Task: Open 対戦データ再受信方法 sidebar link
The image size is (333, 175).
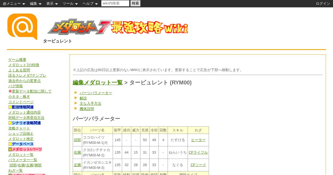Action: click(x=26, y=118)
